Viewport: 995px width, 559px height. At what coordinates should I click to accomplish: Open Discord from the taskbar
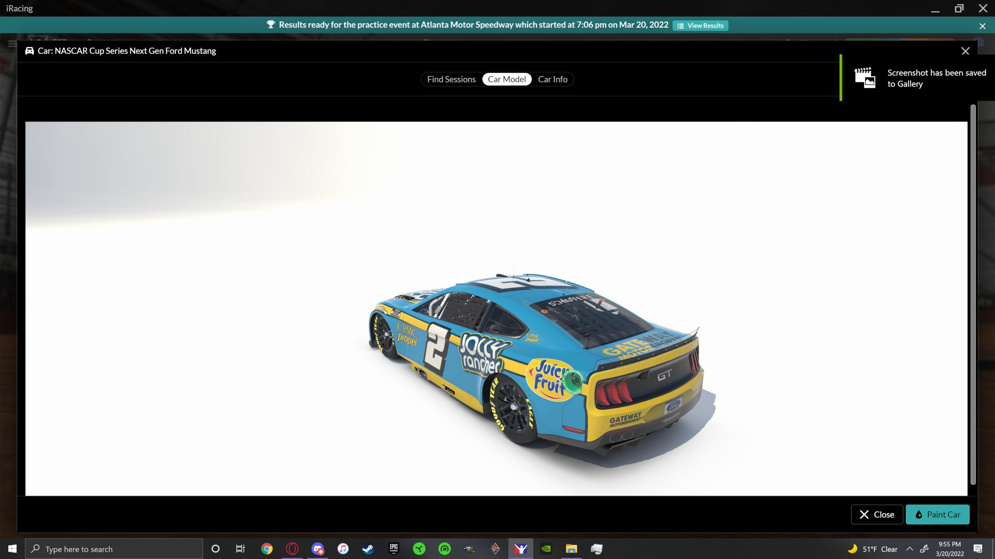pyautogui.click(x=318, y=549)
